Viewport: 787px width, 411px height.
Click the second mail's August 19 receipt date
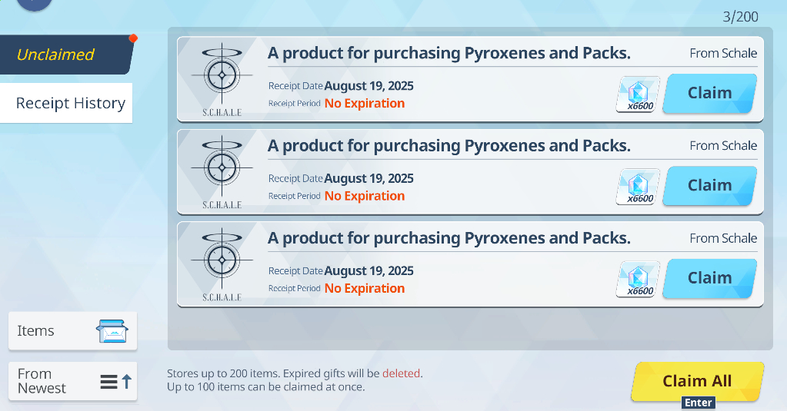coord(368,178)
